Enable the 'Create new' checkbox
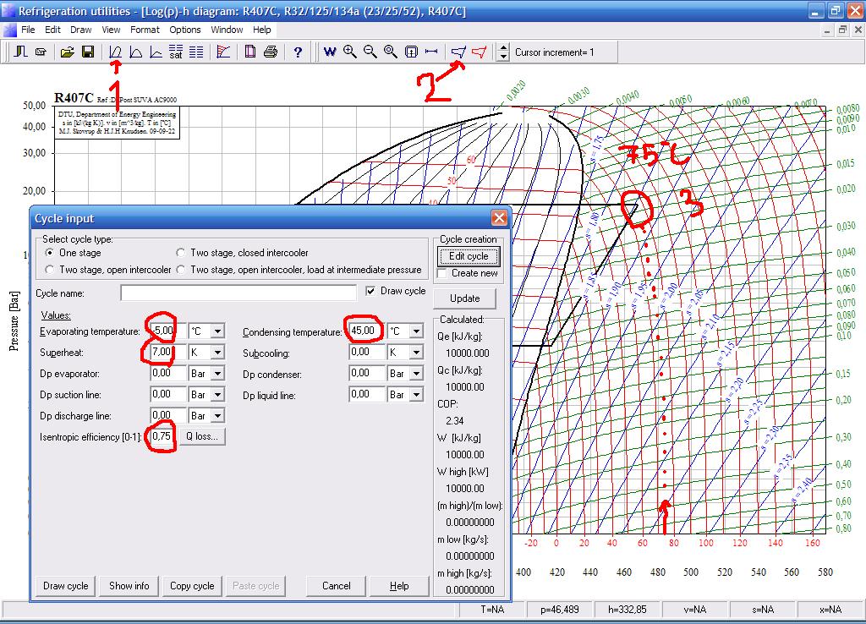Screen dimensions: 866x624 pos(442,273)
